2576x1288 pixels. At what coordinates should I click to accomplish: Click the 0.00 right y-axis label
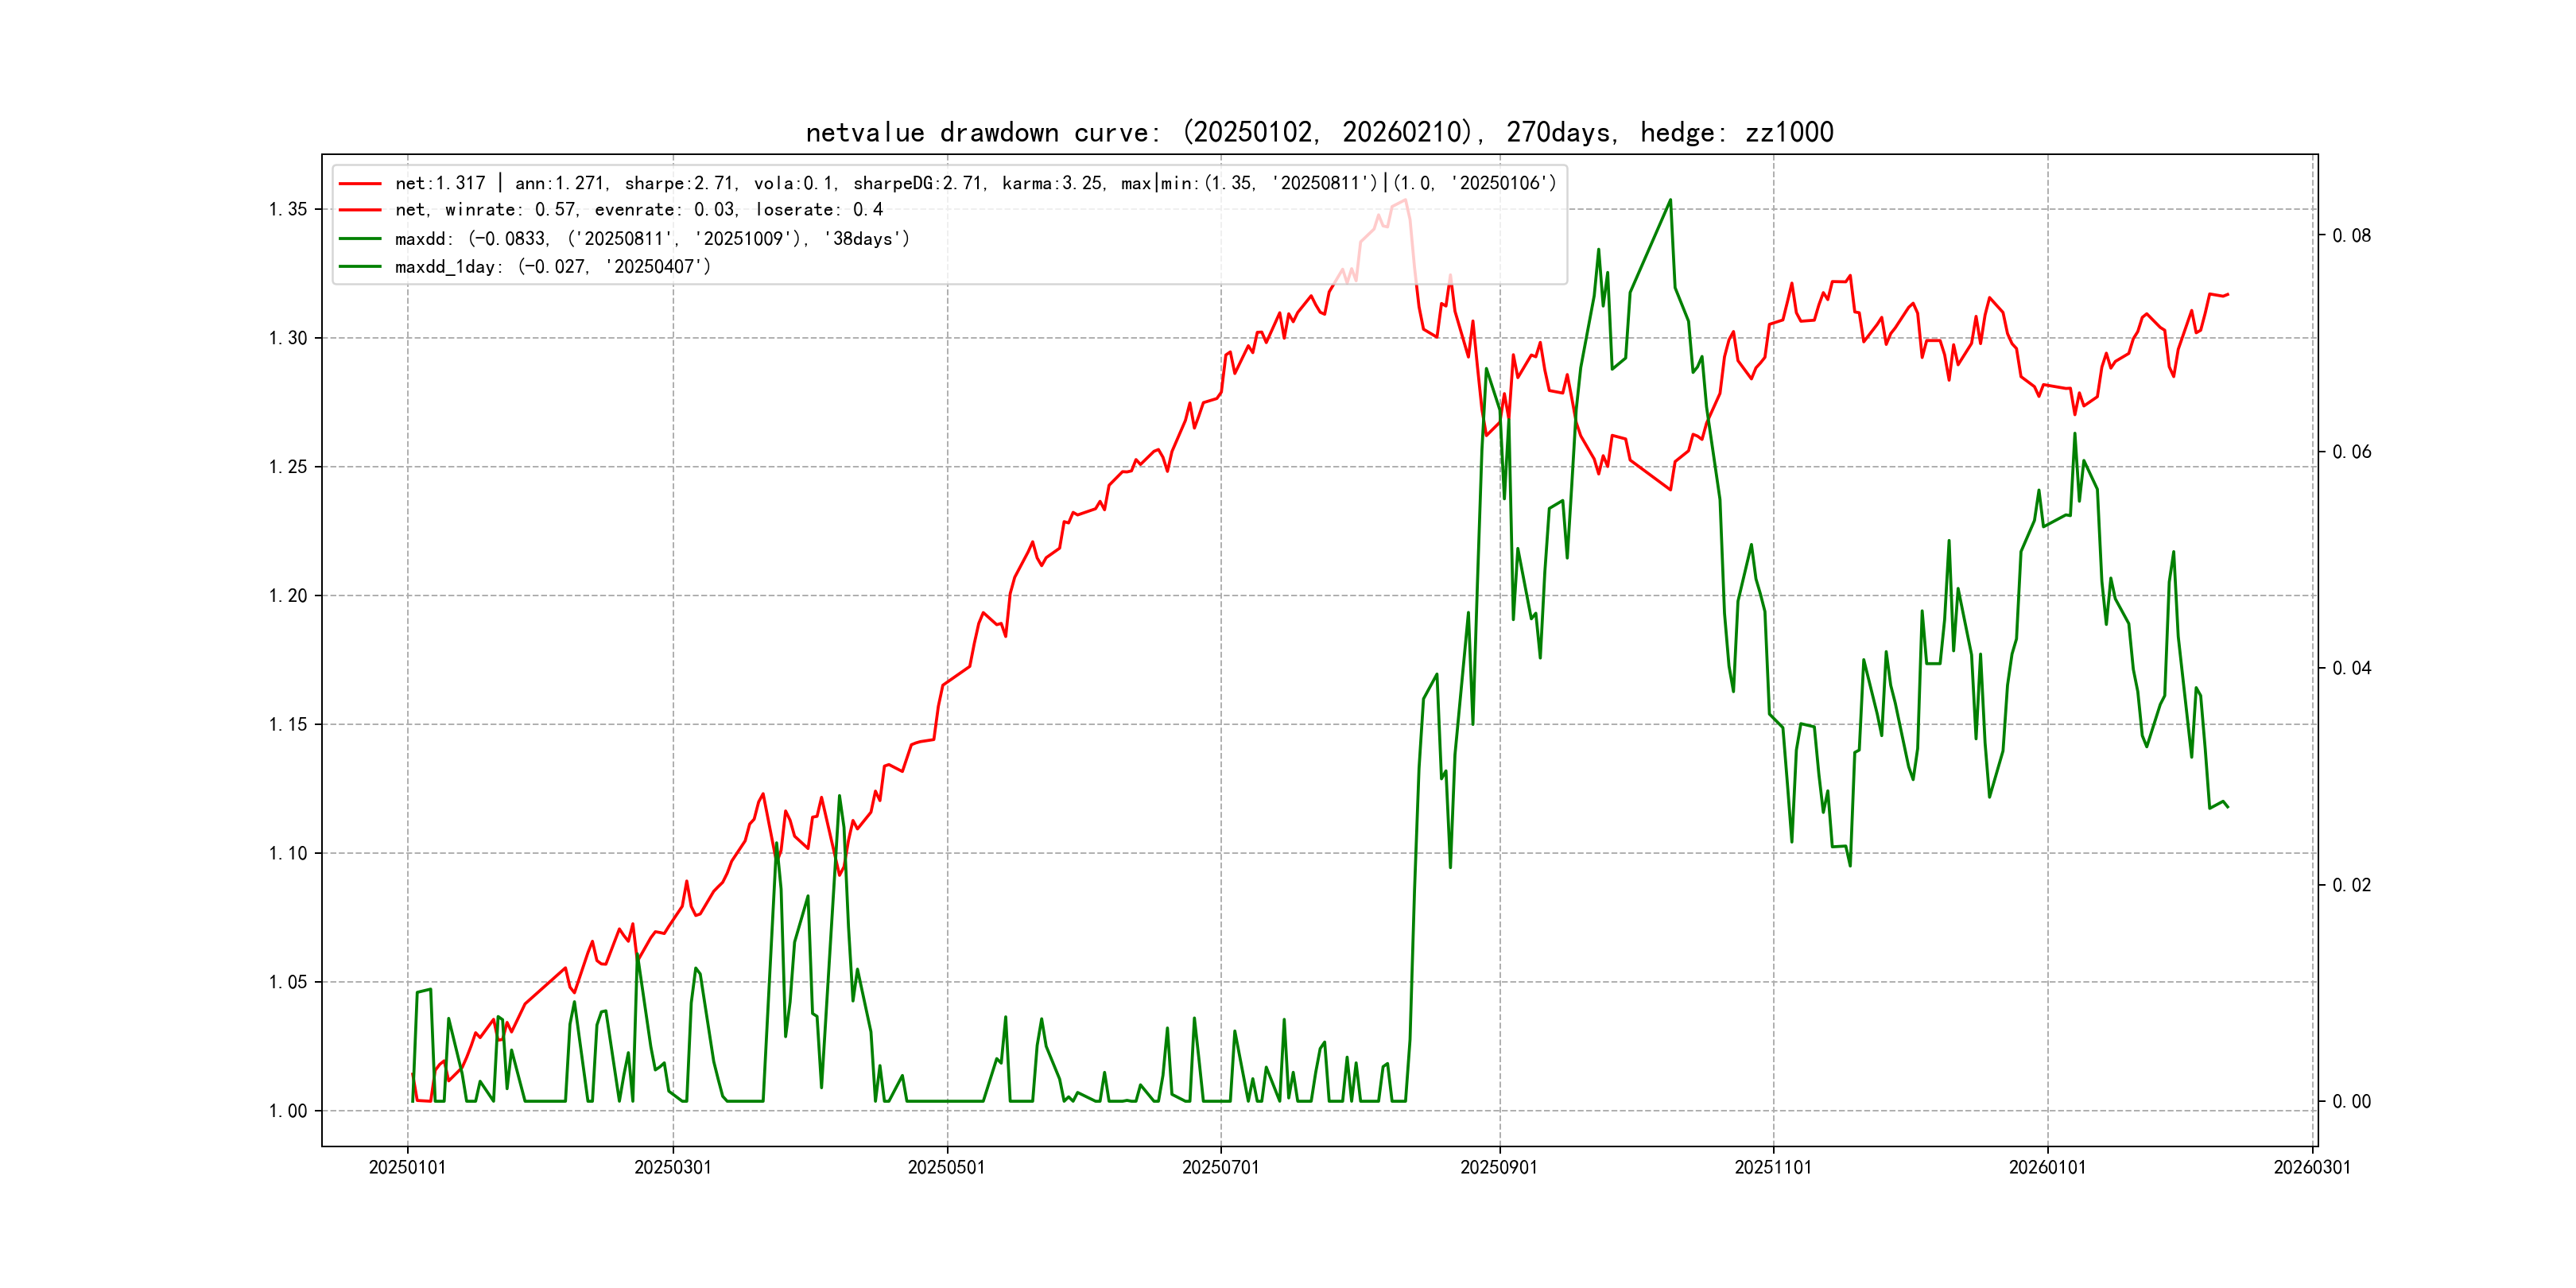[2351, 1102]
